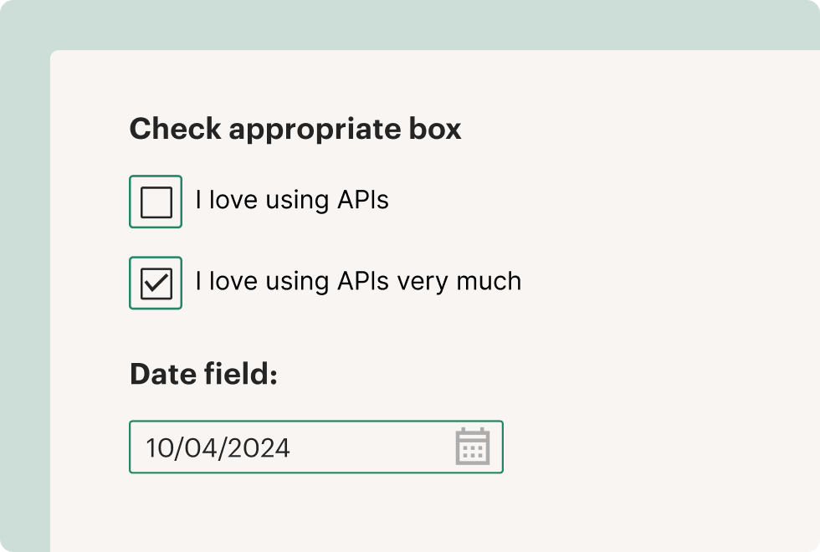
Task: Click the "Check appropriate box" heading
Action: coord(295,129)
